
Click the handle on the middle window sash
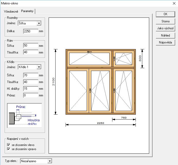90,90
